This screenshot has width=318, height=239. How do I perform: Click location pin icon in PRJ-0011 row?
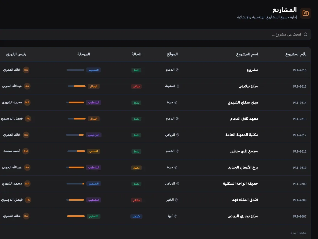tap(177, 151)
